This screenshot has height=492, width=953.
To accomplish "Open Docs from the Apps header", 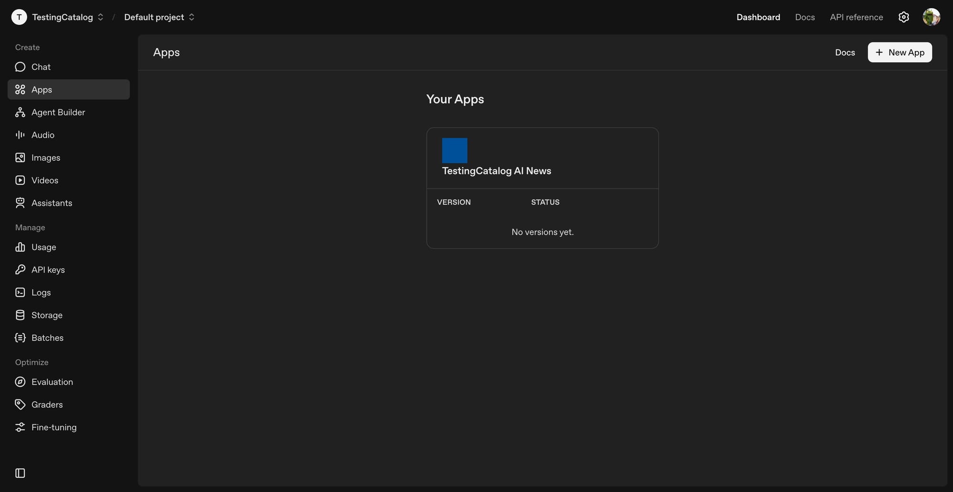I will 845,52.
